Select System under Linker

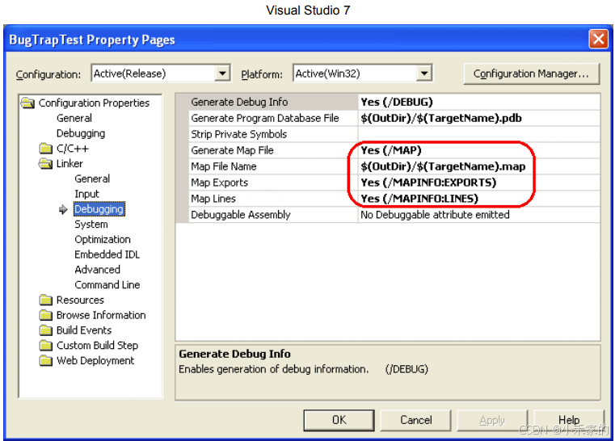[x=91, y=225]
